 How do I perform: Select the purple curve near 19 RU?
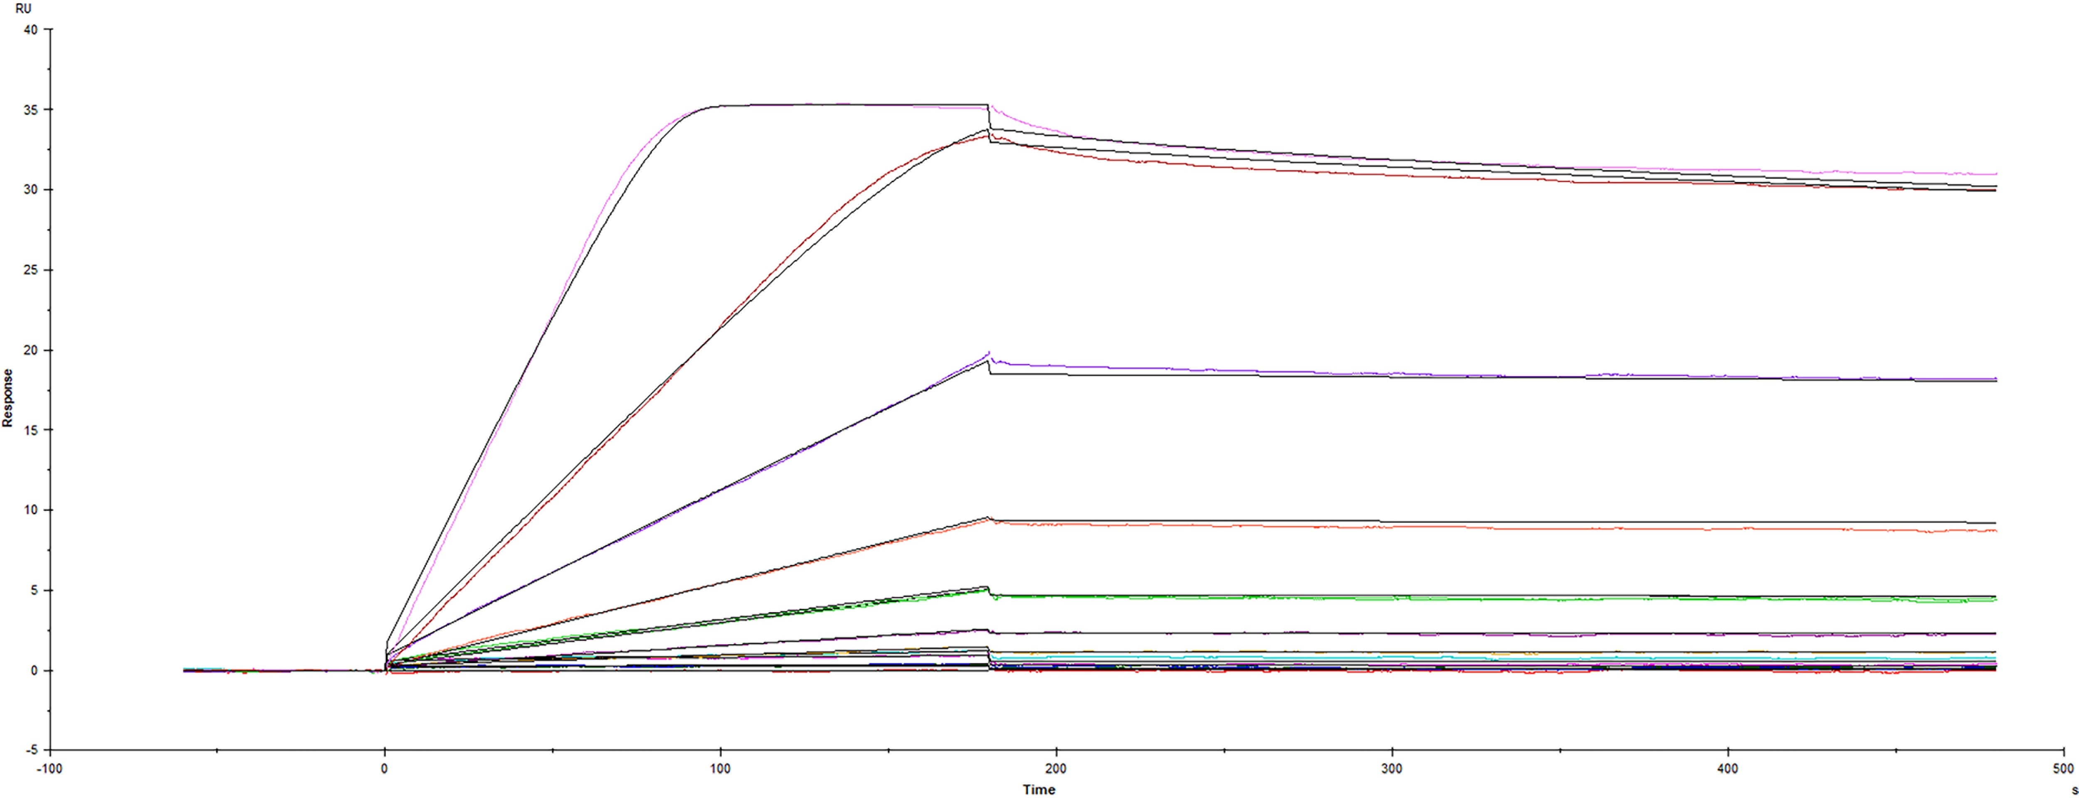(x=1453, y=374)
